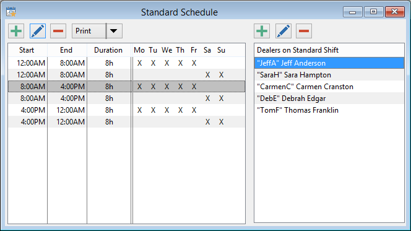Viewport: 411px width, 231px height.
Task: Select the weekday 8:00AM to 4:00PM shift start cell
Action: coord(27,87)
